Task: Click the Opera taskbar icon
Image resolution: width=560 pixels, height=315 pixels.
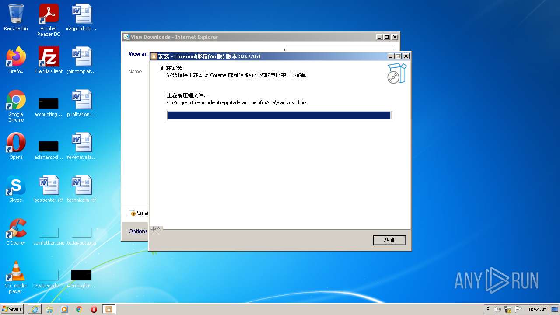Action: [94, 309]
